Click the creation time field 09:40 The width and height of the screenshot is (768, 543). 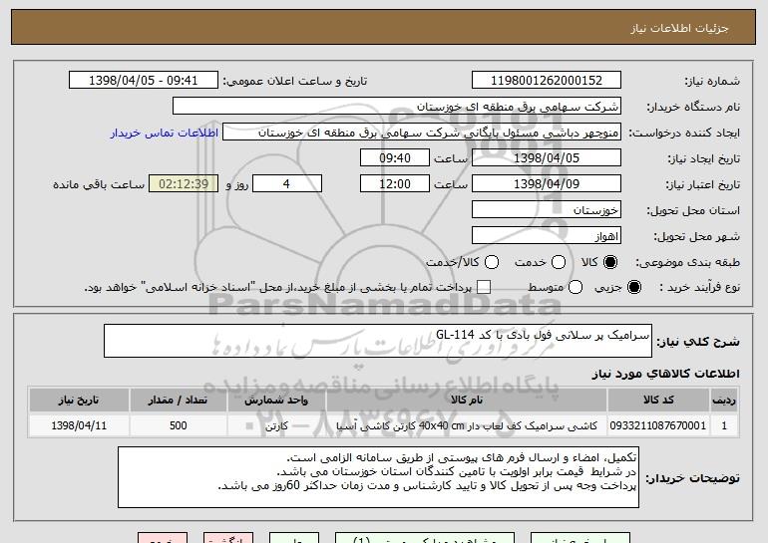tap(395, 158)
